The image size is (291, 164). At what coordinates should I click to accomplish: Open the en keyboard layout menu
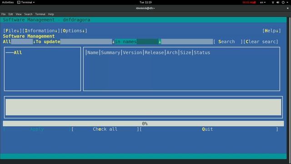[x=263, y=2]
